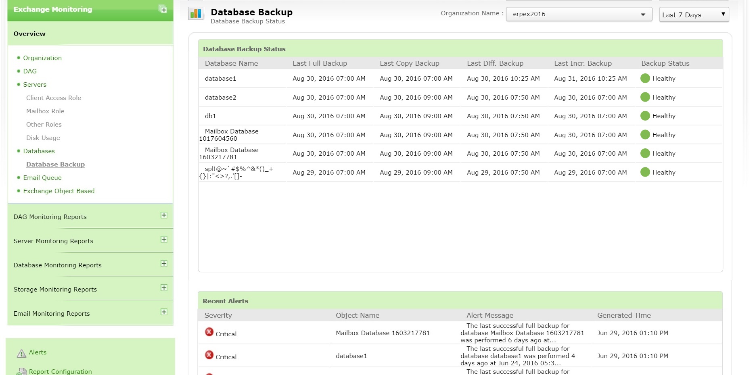This screenshot has width=755, height=375.
Task: Click the green Healthy status dot for database1
Action: point(645,79)
